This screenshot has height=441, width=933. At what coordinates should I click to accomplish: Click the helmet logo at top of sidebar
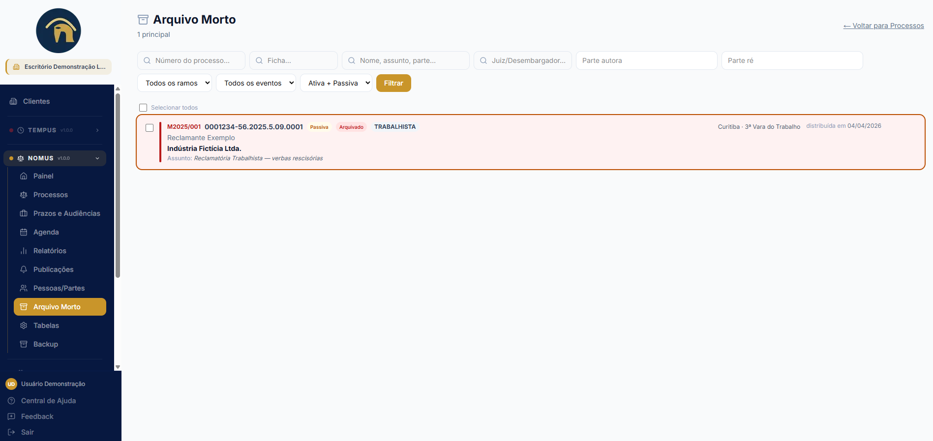(59, 30)
